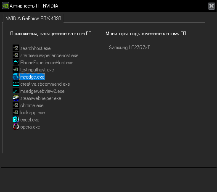217x192 pixels.
Task: Close the NVIDIA GPU activity window
Action: click(x=212, y=6)
